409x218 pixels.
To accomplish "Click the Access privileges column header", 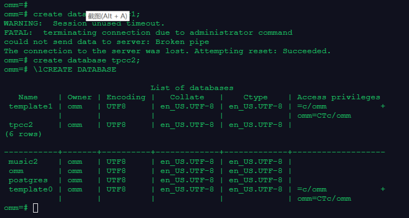I will (338, 97).
